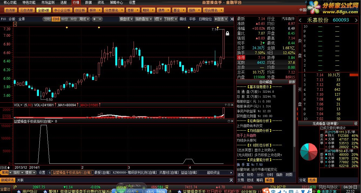Viewport: 361px width, 193px height.
Task: Click the lock icon on the candlestick chart
Action: pos(227,34)
